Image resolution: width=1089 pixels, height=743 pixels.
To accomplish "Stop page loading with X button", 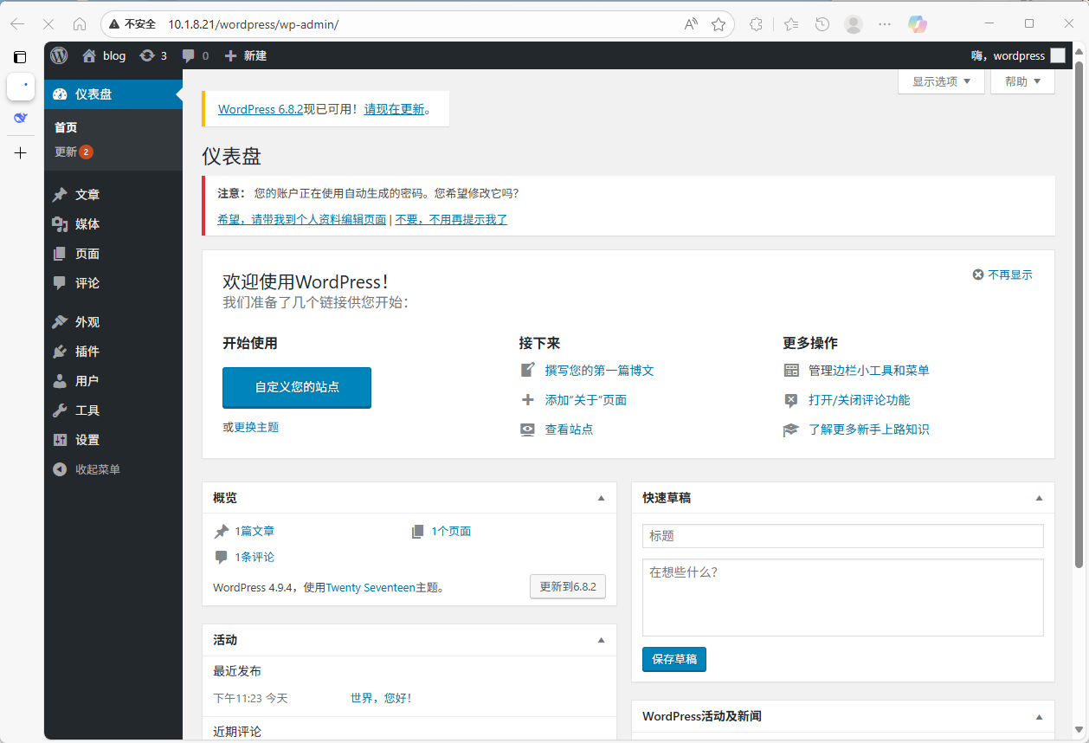I will (x=48, y=24).
